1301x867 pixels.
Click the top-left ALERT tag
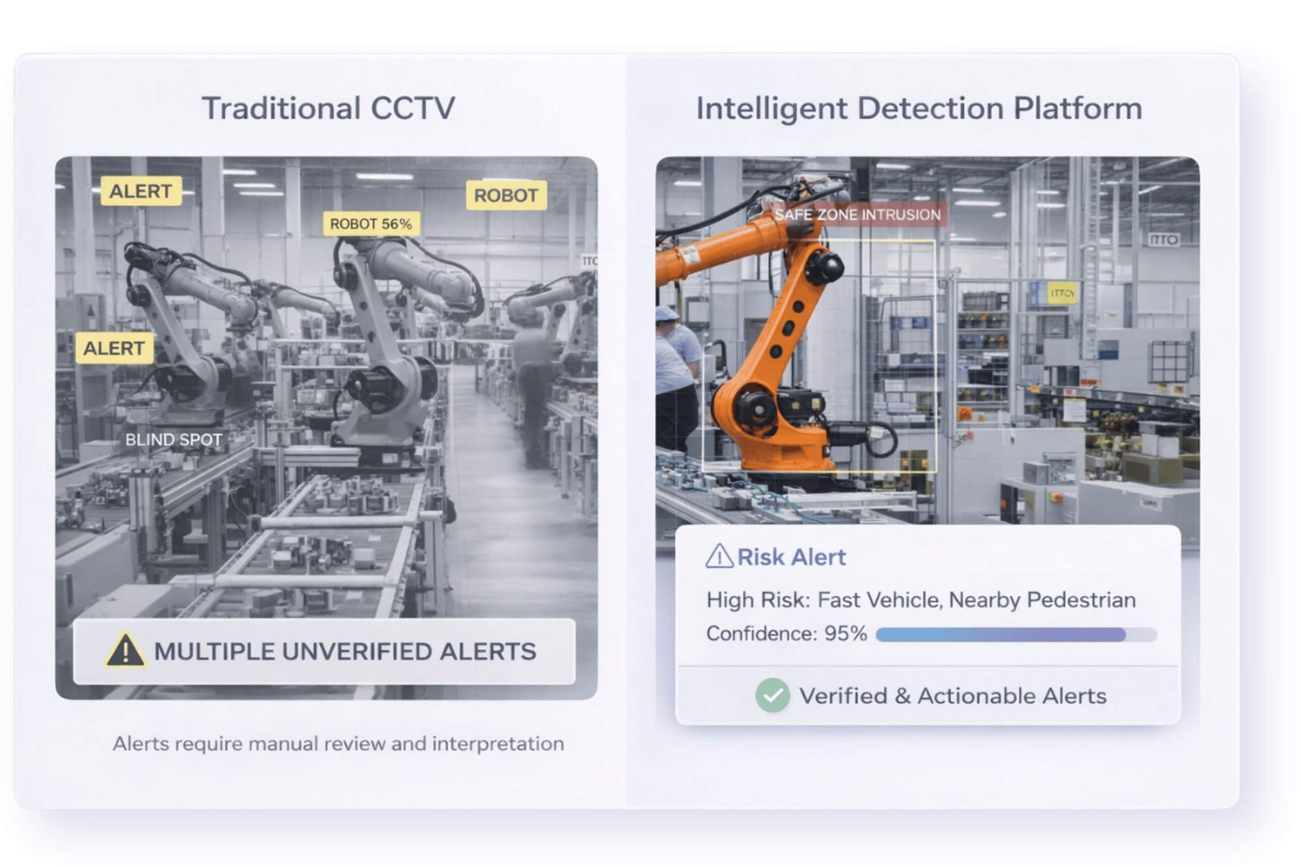pos(141,191)
